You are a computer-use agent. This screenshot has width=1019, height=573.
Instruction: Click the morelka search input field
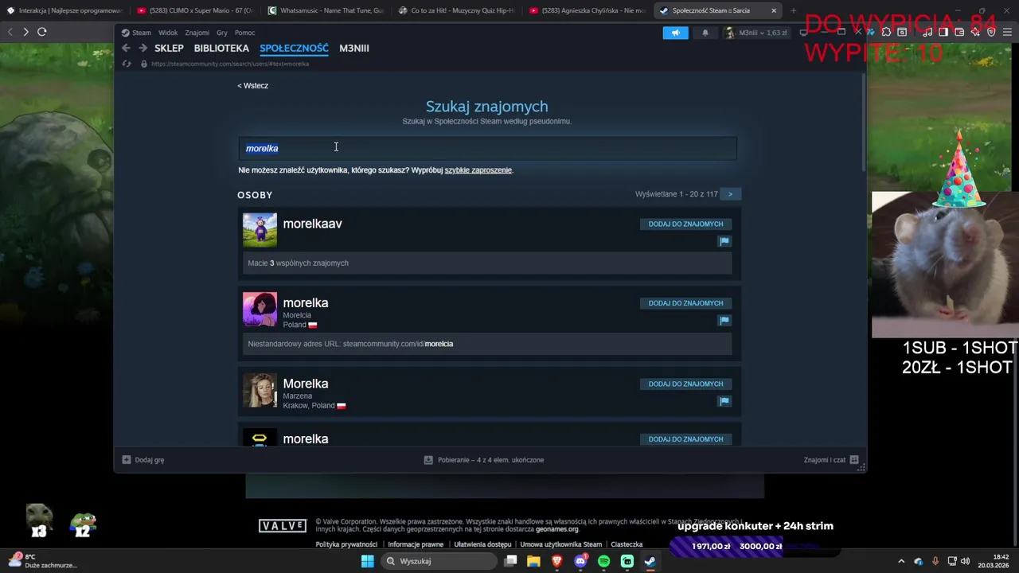click(487, 148)
